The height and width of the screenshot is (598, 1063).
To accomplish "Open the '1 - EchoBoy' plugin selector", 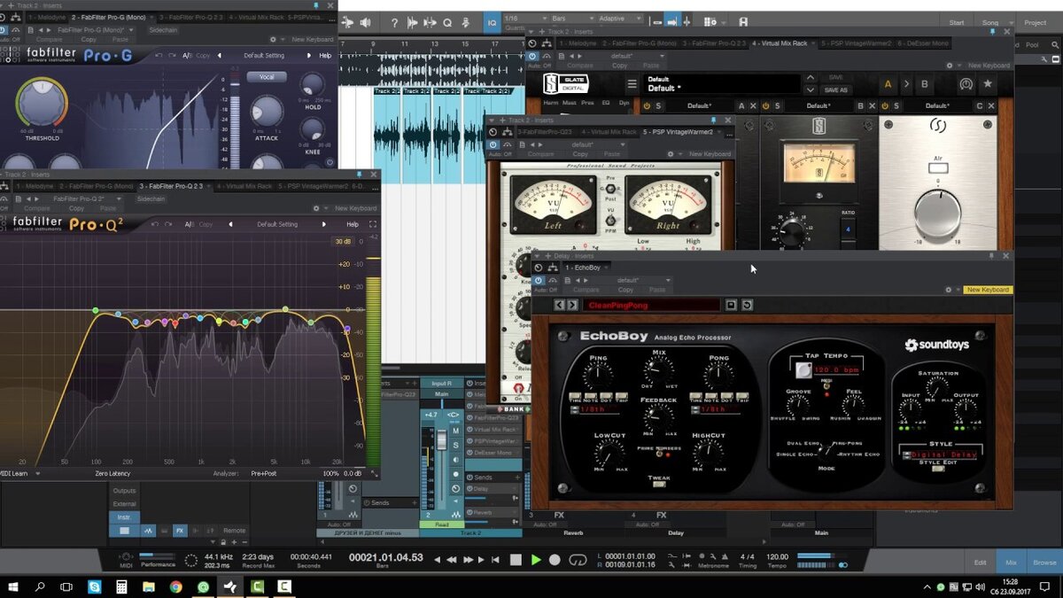I will [x=588, y=267].
